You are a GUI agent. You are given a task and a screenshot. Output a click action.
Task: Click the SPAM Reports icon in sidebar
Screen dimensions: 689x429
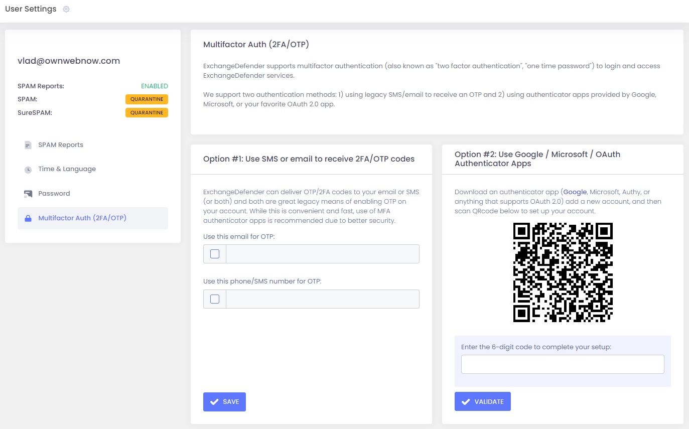[28, 145]
